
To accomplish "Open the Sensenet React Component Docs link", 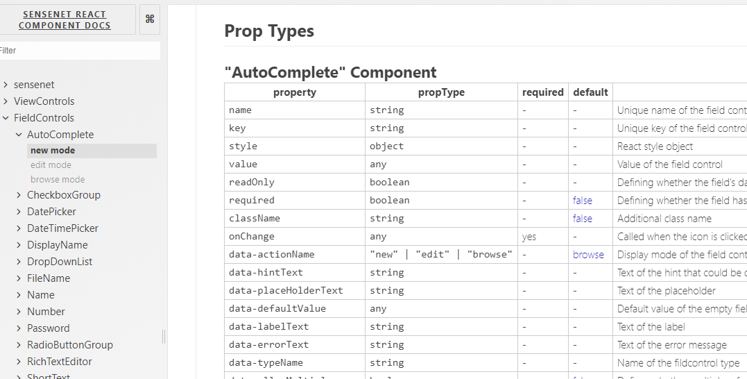I will (x=65, y=19).
